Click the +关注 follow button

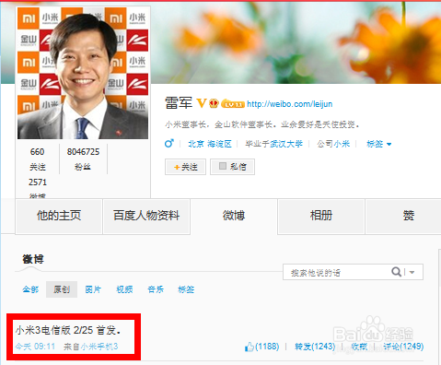[185, 167]
